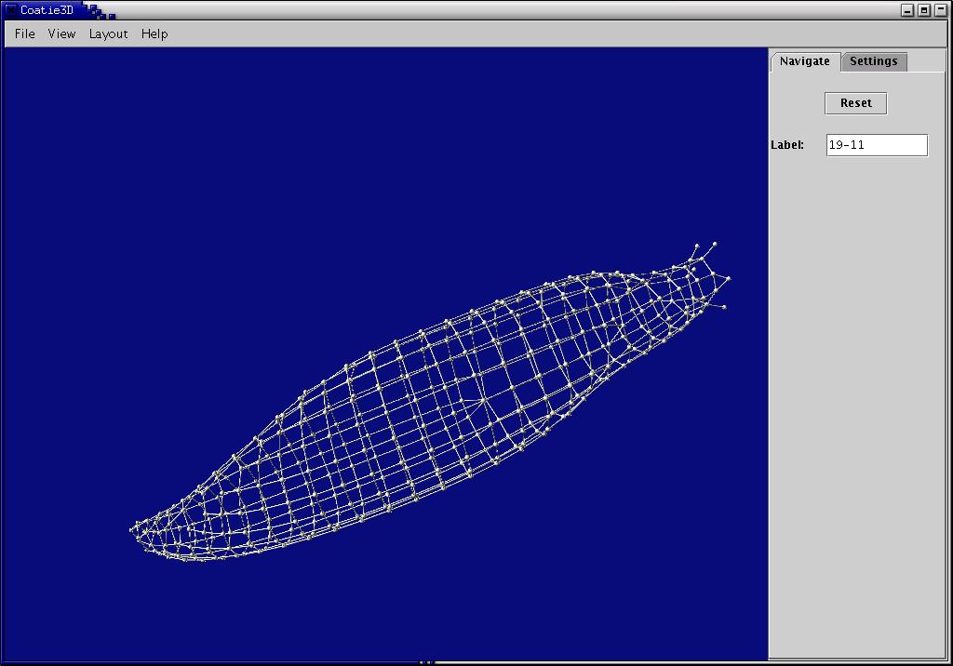Open the Help menu
This screenshot has height=666, width=953.
[x=154, y=33]
